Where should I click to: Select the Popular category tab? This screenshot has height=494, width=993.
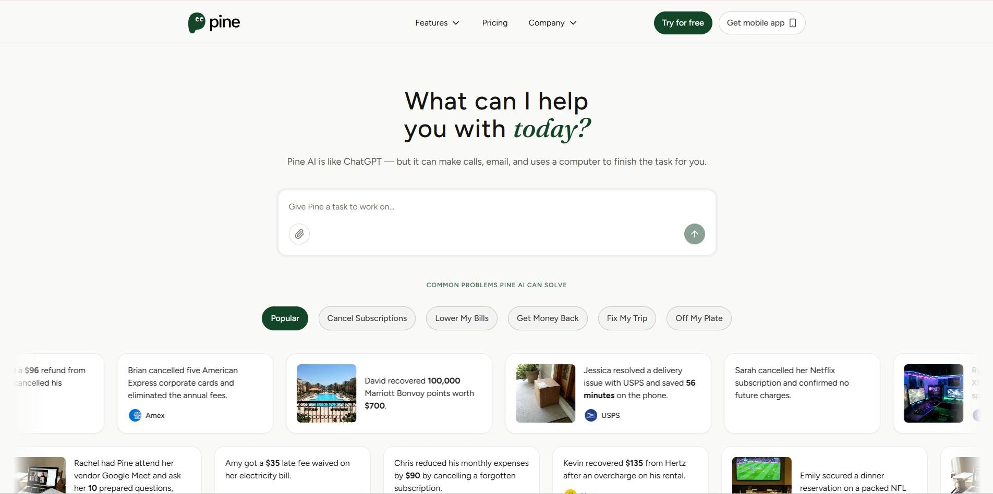(285, 318)
